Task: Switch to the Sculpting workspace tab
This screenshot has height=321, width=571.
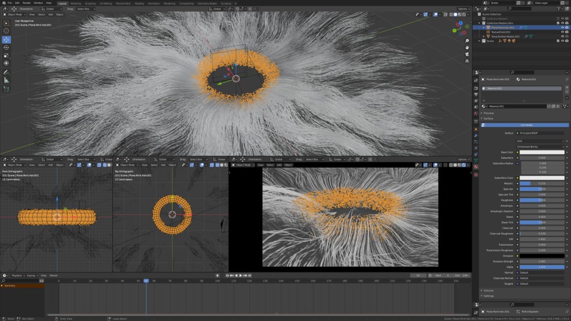Action: pyautogui.click(x=90, y=3)
